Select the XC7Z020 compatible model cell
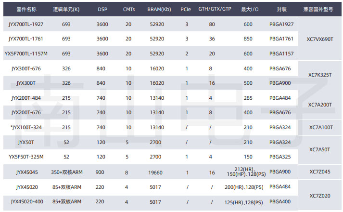 pos(320,196)
